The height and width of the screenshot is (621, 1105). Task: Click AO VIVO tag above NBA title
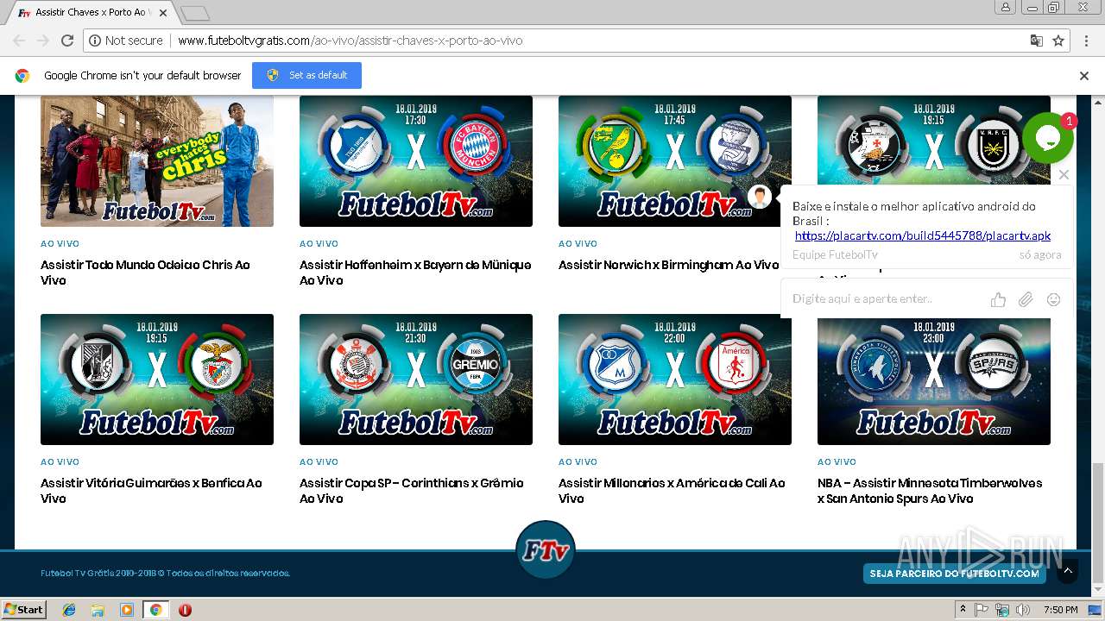tap(837, 462)
